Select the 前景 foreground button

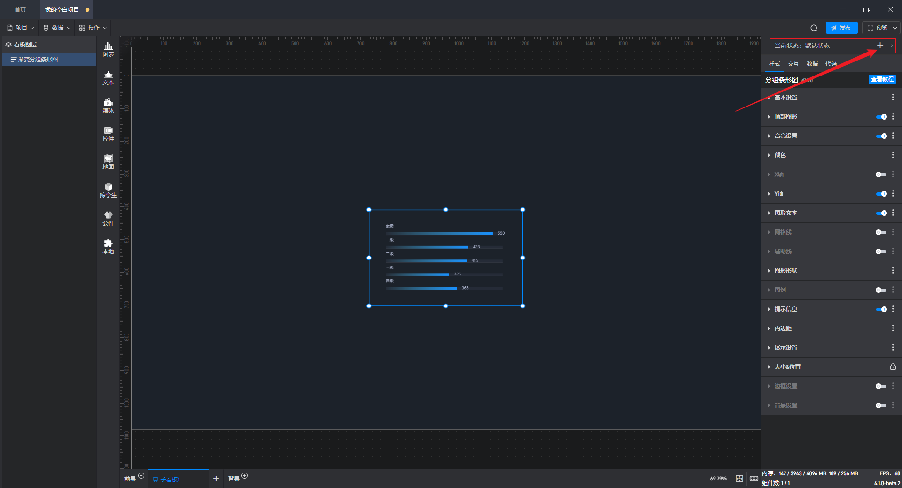[x=130, y=479]
